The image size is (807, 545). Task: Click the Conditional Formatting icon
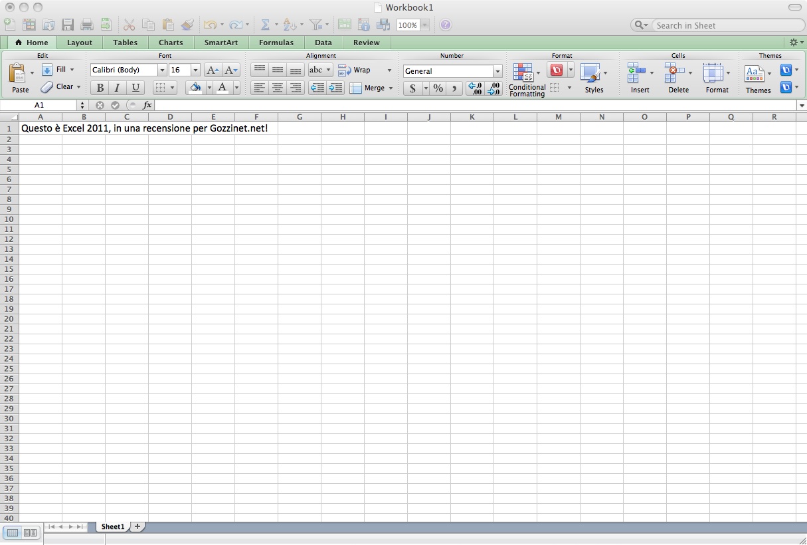click(524, 72)
